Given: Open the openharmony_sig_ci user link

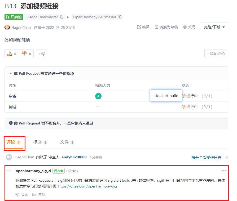Looking at the screenshot, I should (x=33, y=171).
